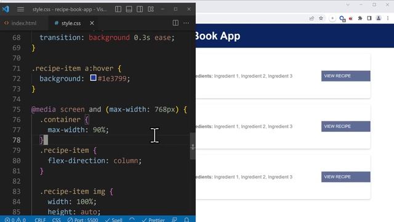The height and width of the screenshot is (222, 394).
Task: Click the Book App page heading in browser
Action: 217,36
